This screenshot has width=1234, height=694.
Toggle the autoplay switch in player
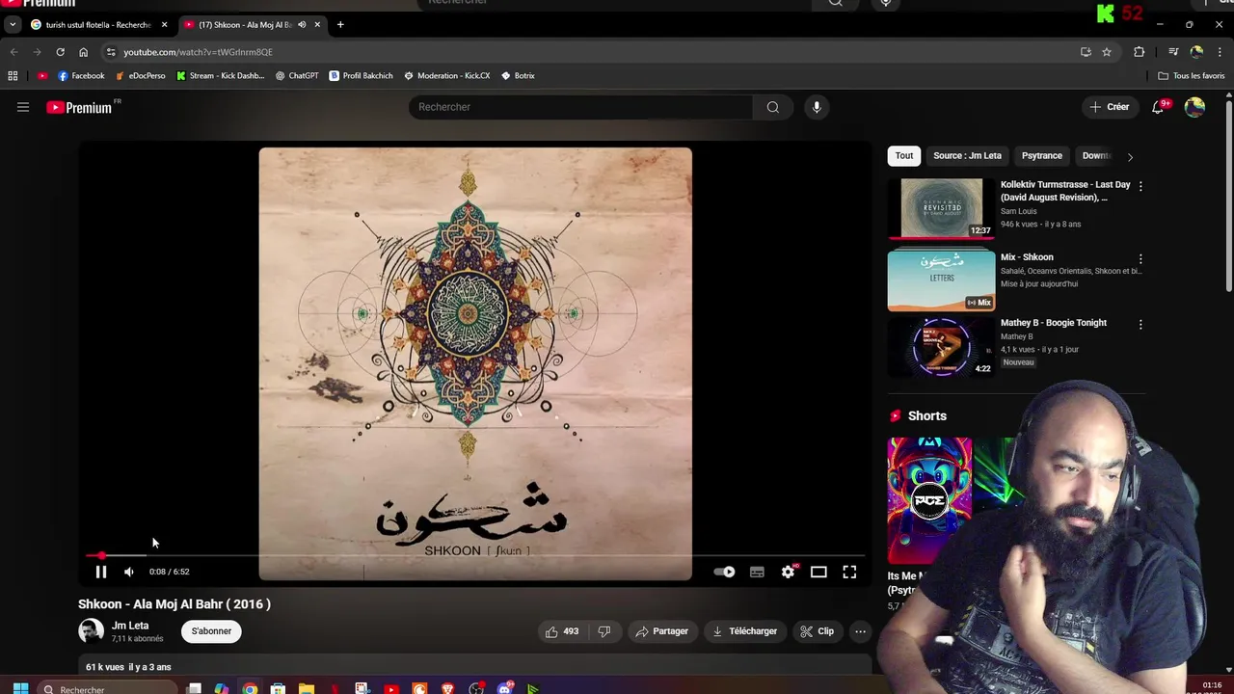click(724, 572)
